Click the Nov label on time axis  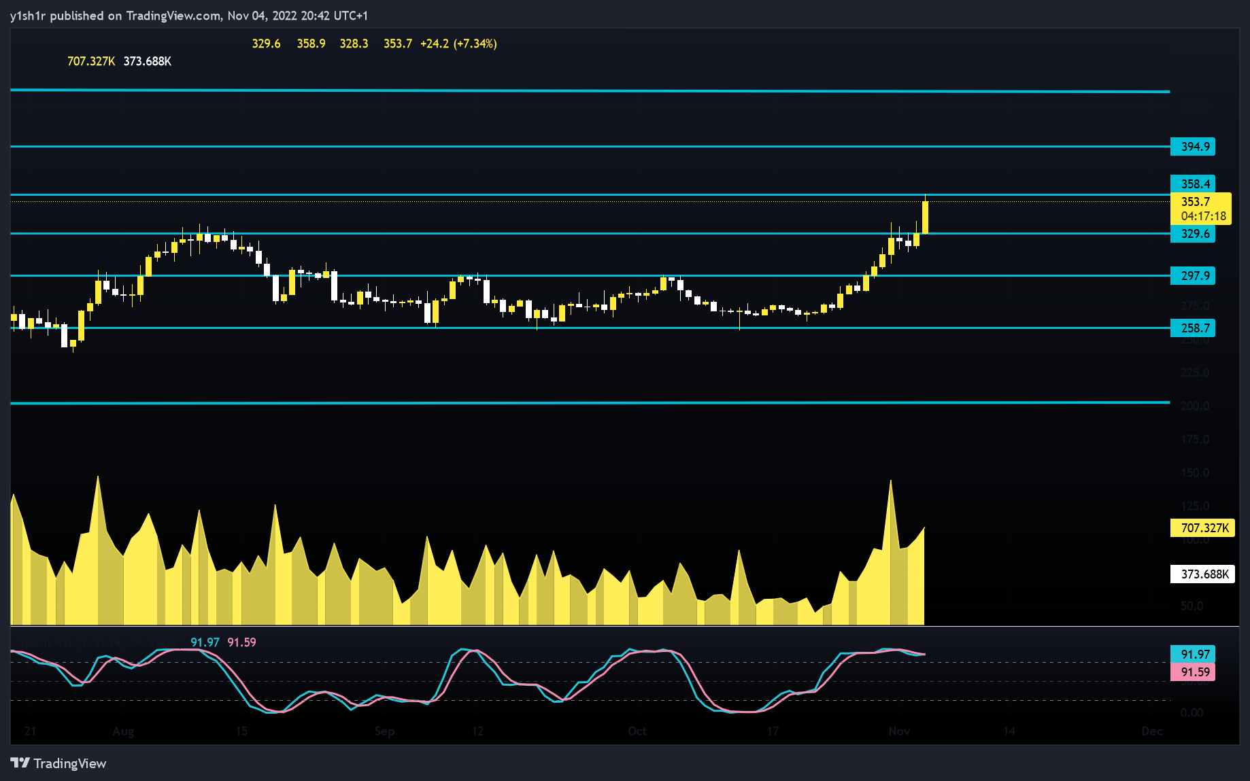click(x=899, y=731)
